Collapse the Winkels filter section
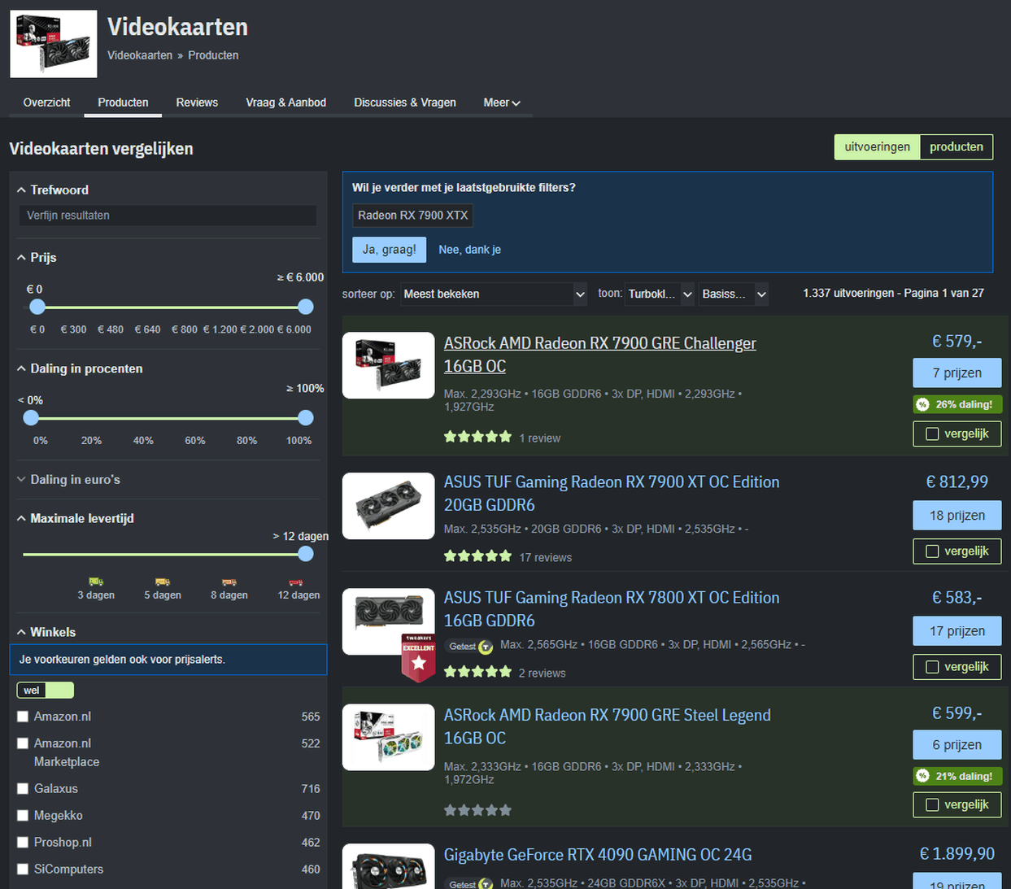 [x=46, y=632]
